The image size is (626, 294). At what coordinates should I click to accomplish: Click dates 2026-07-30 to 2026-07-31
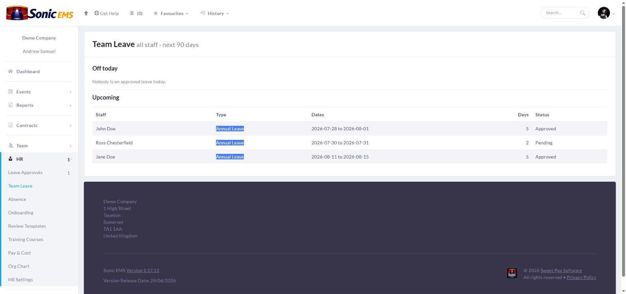(340, 143)
